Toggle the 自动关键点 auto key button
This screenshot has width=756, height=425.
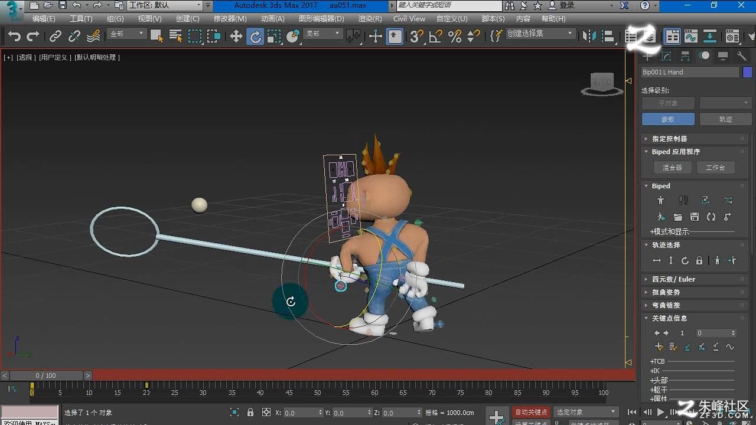pos(531,412)
